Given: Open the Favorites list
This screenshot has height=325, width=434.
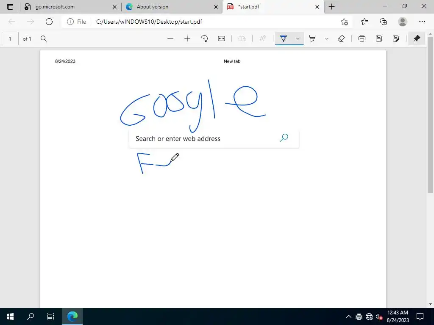Looking at the screenshot, I should coord(364,22).
